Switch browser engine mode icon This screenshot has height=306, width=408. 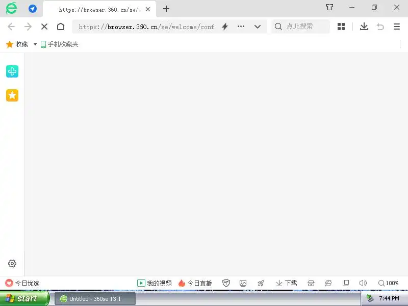pos(328,283)
